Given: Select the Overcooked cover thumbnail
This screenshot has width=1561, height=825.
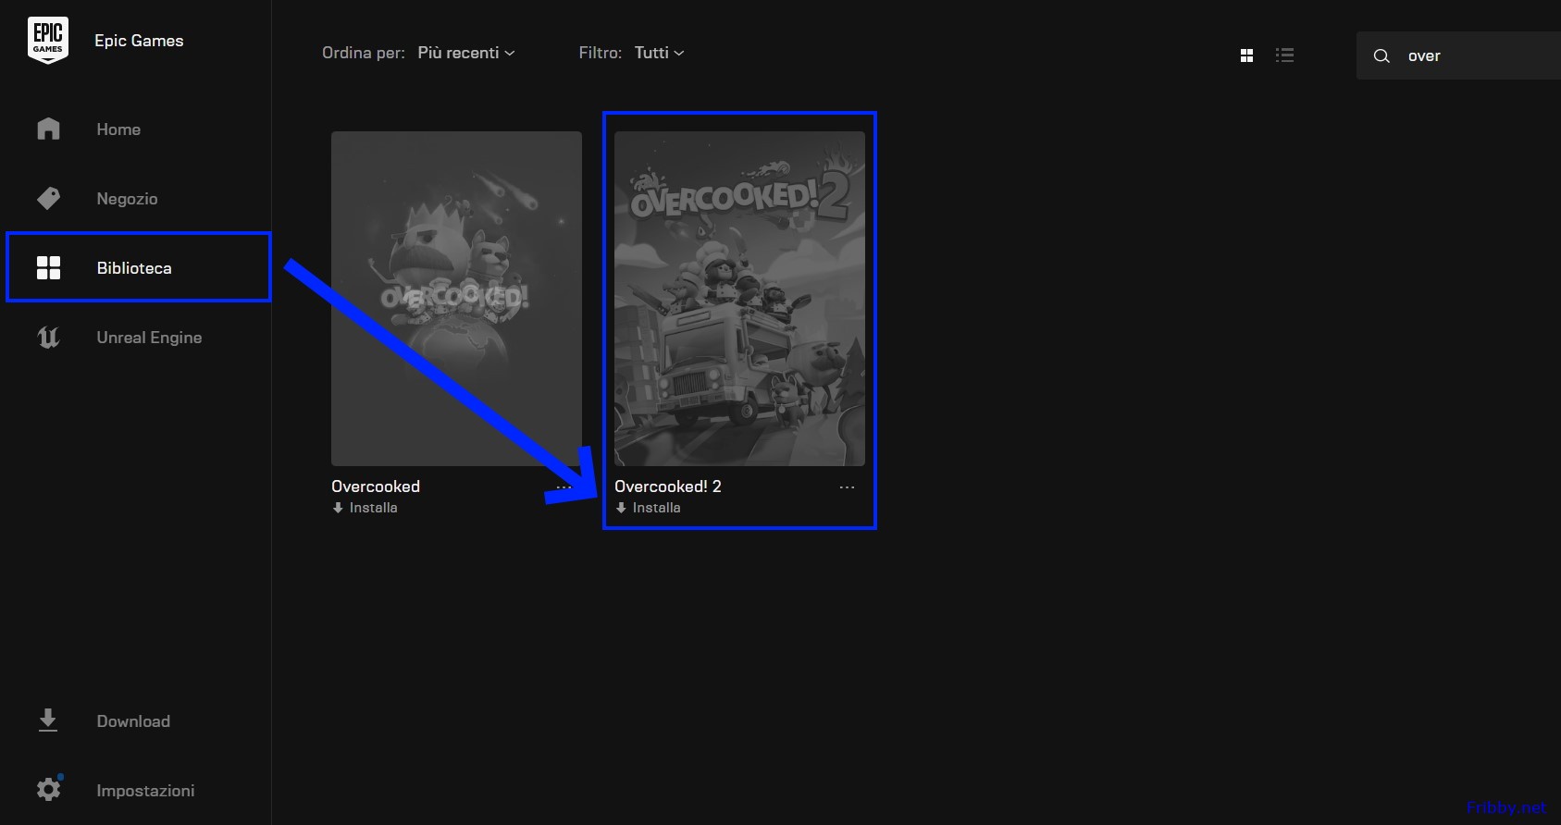Looking at the screenshot, I should pyautogui.click(x=456, y=298).
